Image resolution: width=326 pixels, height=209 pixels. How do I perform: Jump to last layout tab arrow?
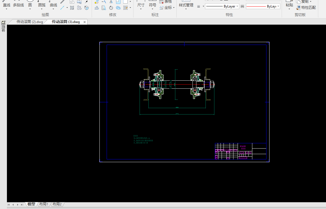point(22,205)
